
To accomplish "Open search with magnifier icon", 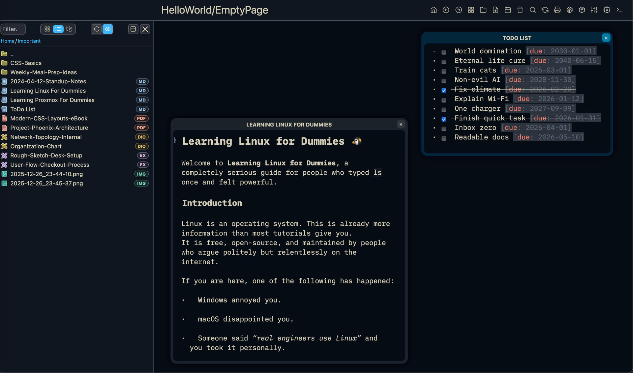I will click(x=532, y=10).
